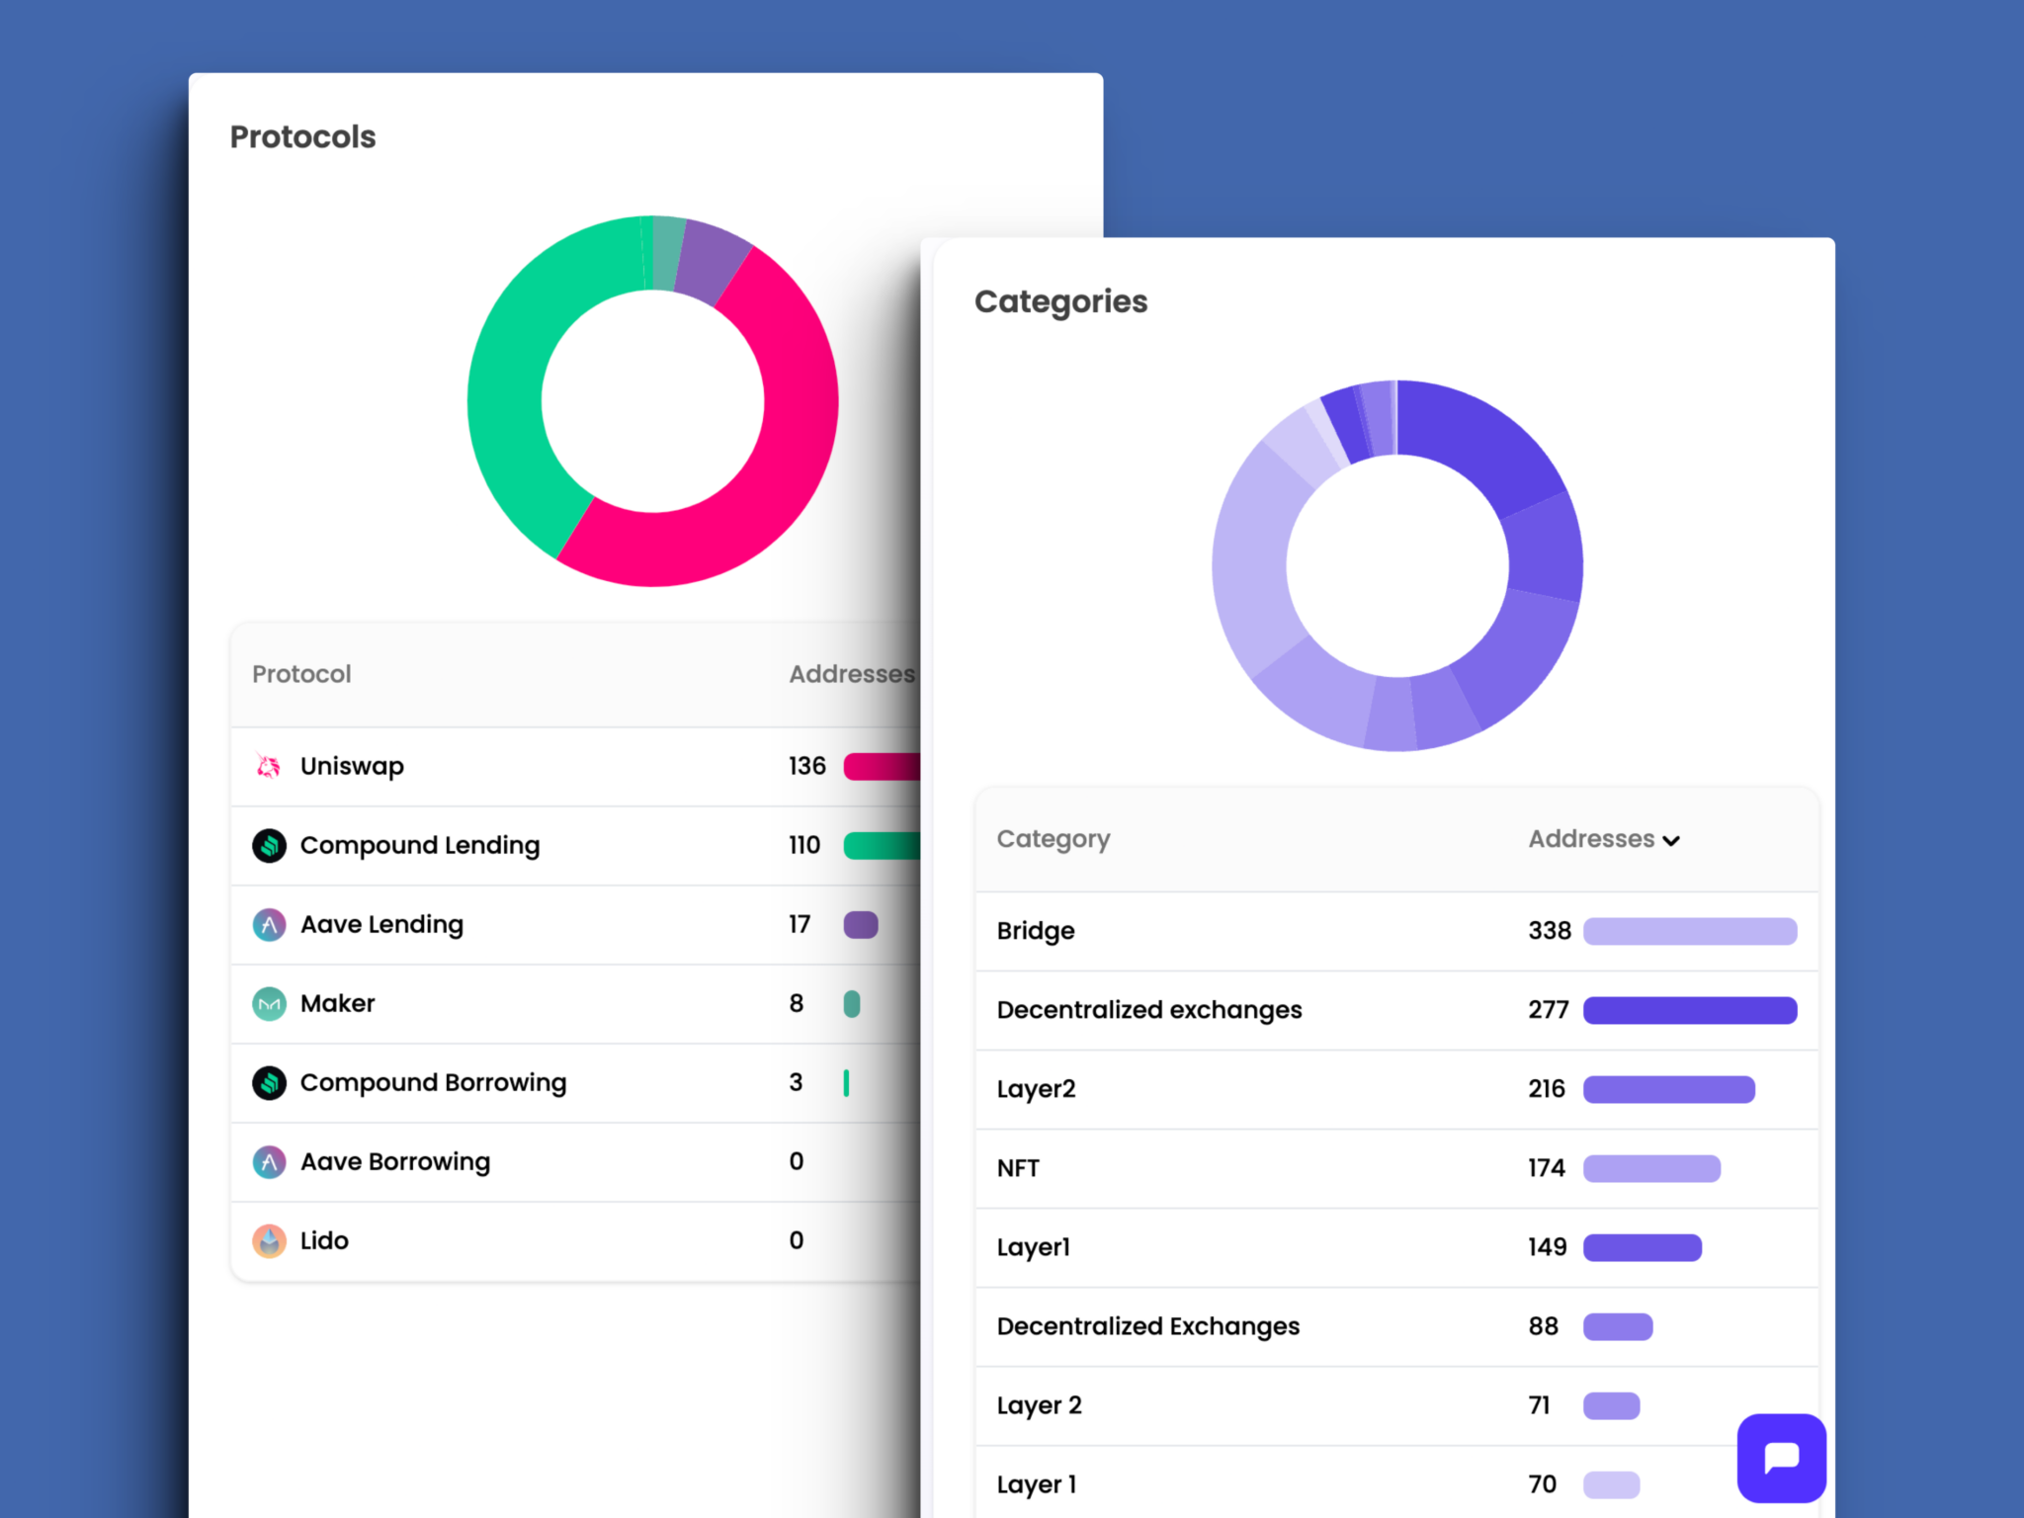The width and height of the screenshot is (2024, 1518).
Task: Click the Compound Borrowing protocol icon
Action: (269, 1082)
